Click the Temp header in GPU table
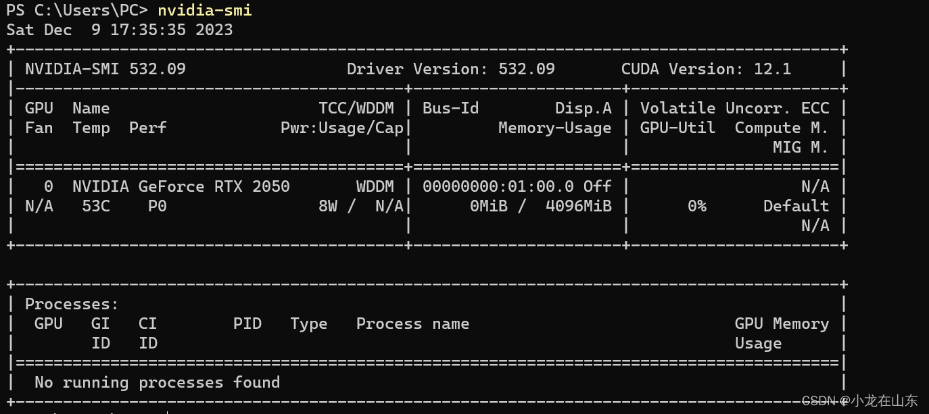This screenshot has width=929, height=414. coord(91,128)
